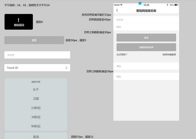The image size is (196, 139).
Task: Click the battery icon in the status bar
Action: tap(176, 5)
